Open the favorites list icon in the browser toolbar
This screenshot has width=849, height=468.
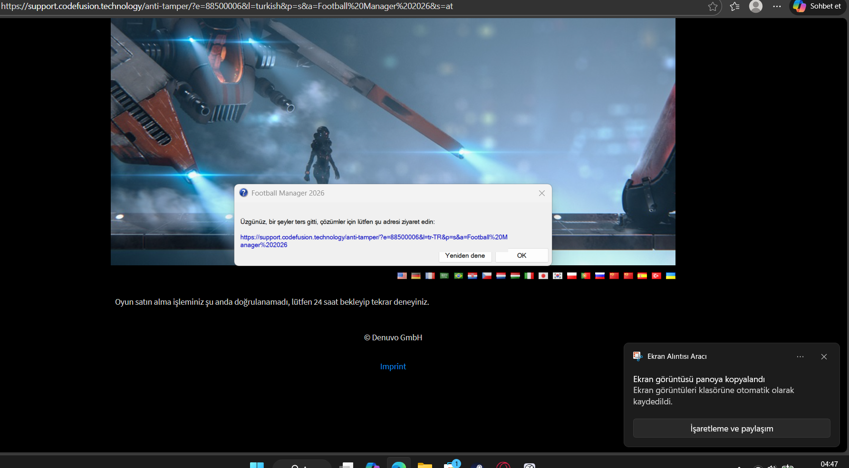pyautogui.click(x=735, y=7)
